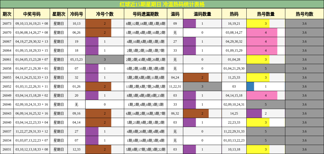Click period cell 26046
This screenshot has width=324, height=154.
tap(7, 104)
